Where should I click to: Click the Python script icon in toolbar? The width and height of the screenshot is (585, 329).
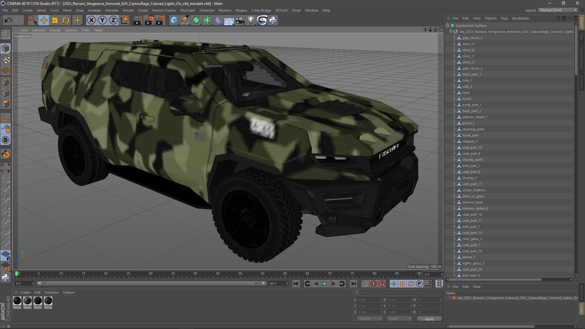[x=273, y=20]
